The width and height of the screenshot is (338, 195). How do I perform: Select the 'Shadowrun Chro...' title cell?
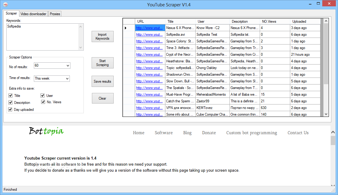click(x=180, y=74)
